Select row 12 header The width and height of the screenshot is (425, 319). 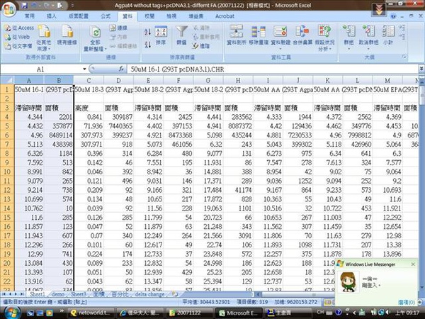(x=7, y=190)
